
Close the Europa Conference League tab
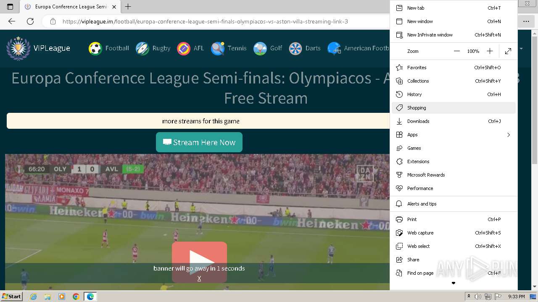coord(114,7)
